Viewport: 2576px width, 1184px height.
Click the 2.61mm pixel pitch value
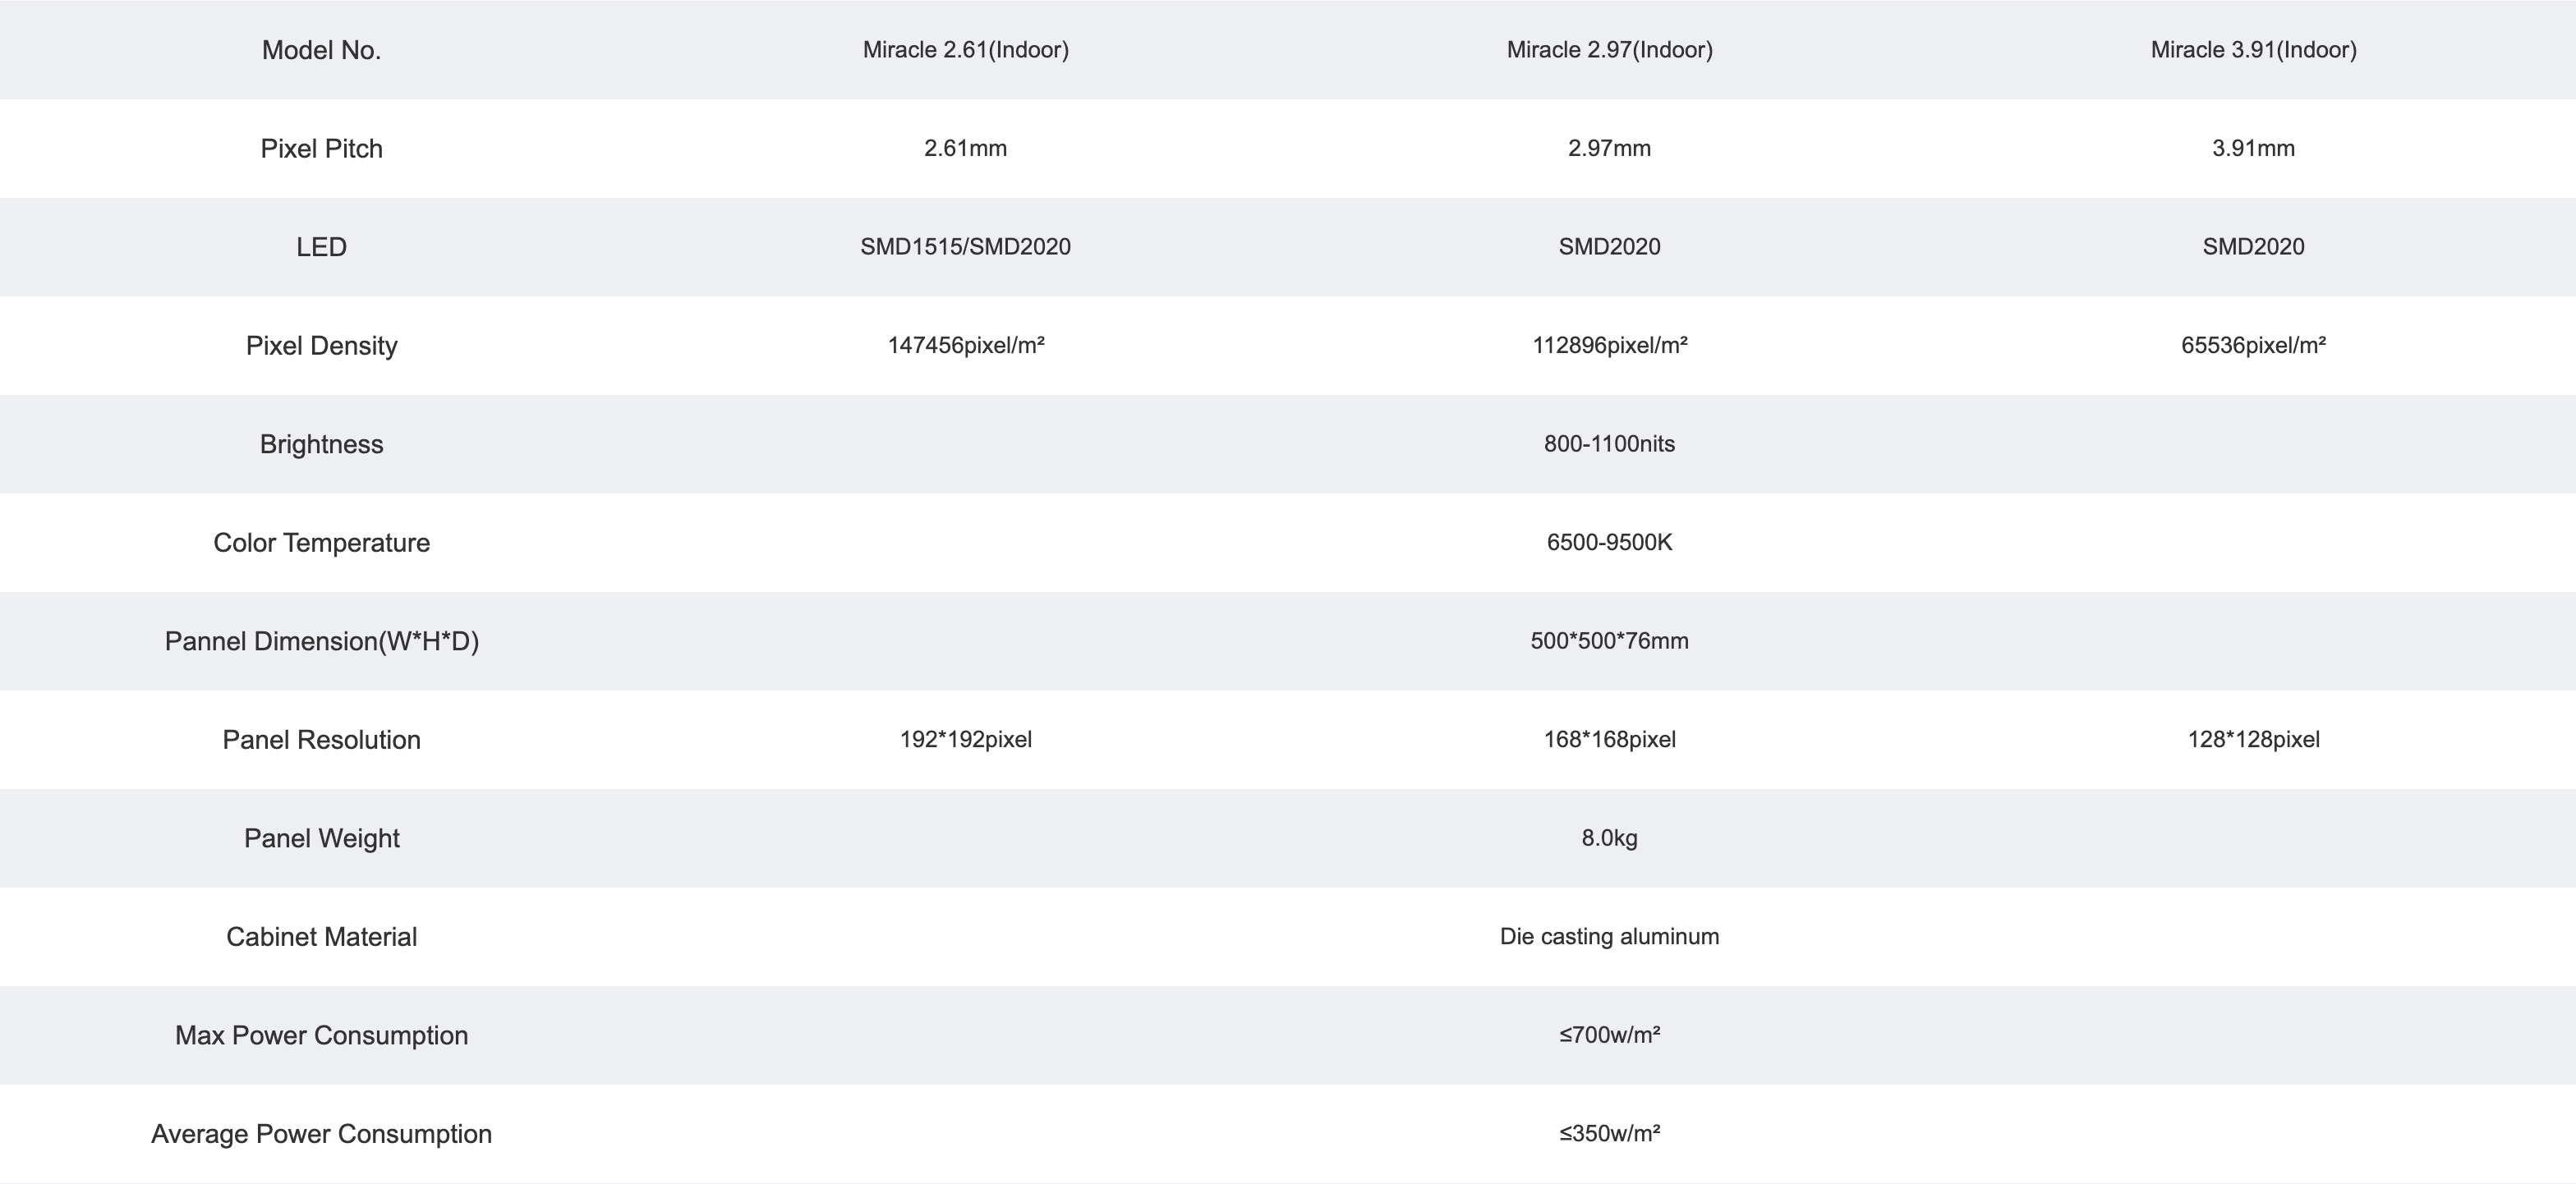pos(966,148)
